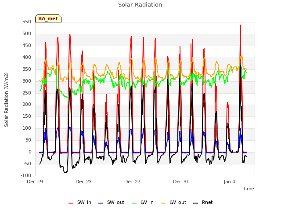
Task: Click the 300 y-axis tick label
Action: click(27, 81)
